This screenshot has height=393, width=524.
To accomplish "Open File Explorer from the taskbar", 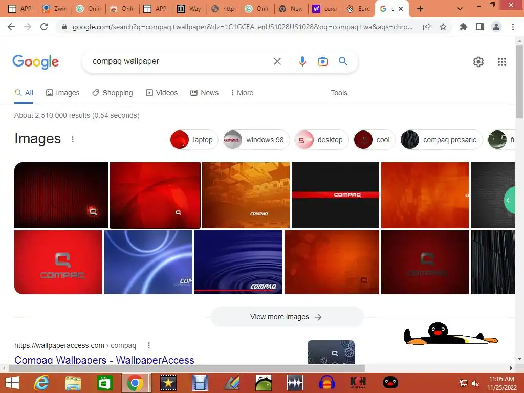I will click(x=73, y=383).
